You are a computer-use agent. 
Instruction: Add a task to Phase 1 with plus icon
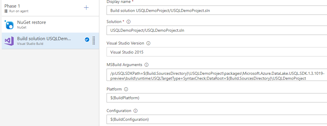86,8
